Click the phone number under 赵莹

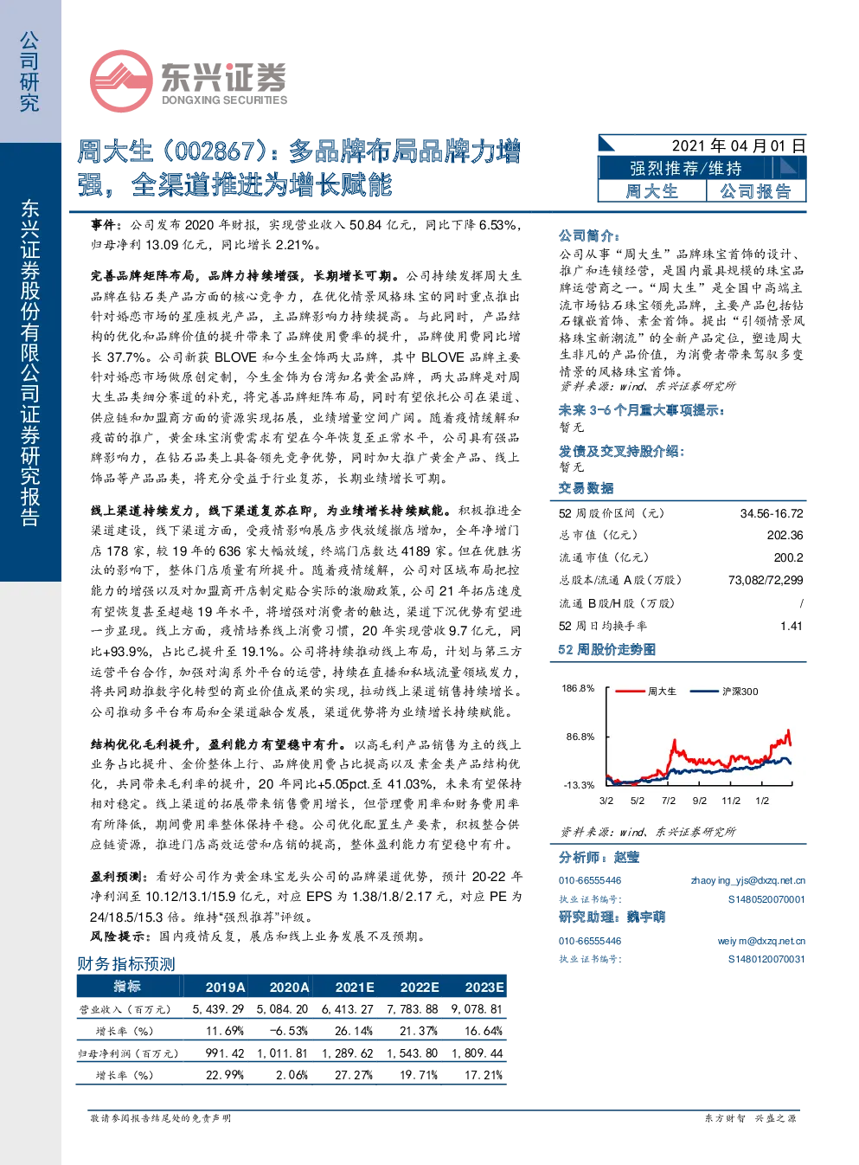[590, 881]
